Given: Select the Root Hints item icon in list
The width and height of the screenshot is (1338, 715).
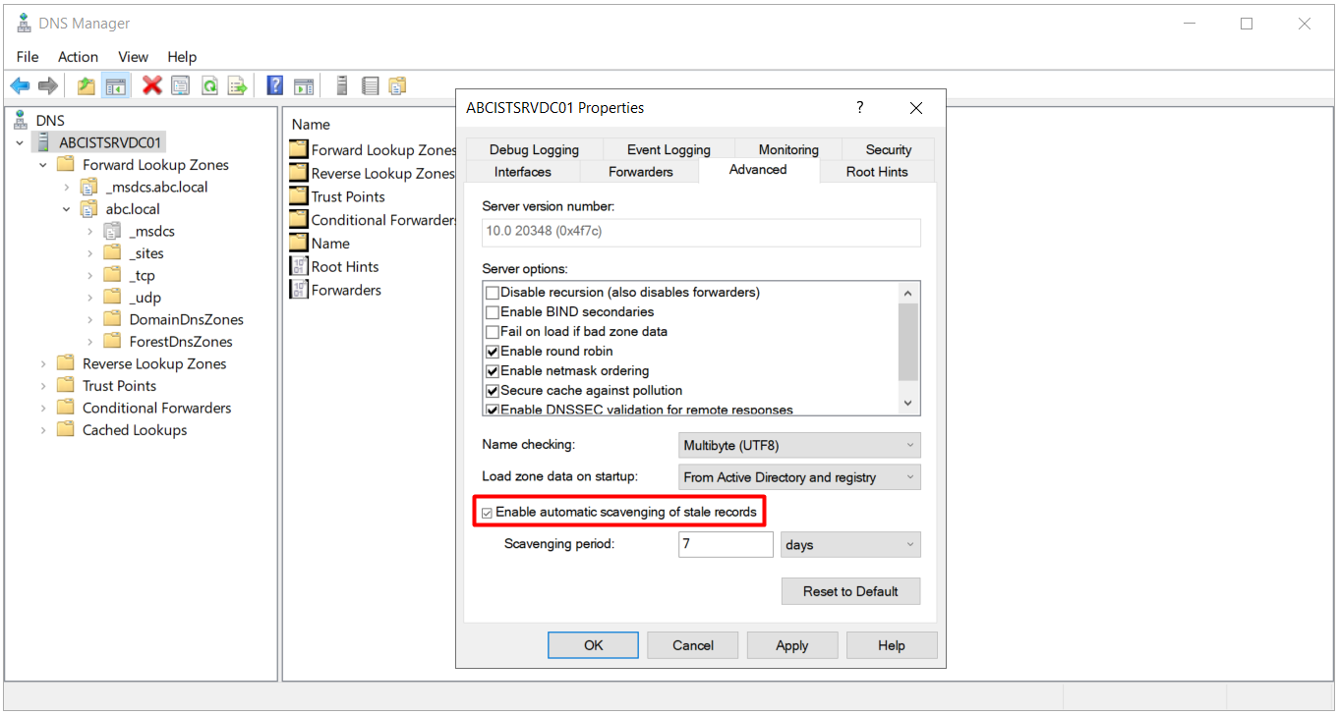Looking at the screenshot, I should pos(299,266).
